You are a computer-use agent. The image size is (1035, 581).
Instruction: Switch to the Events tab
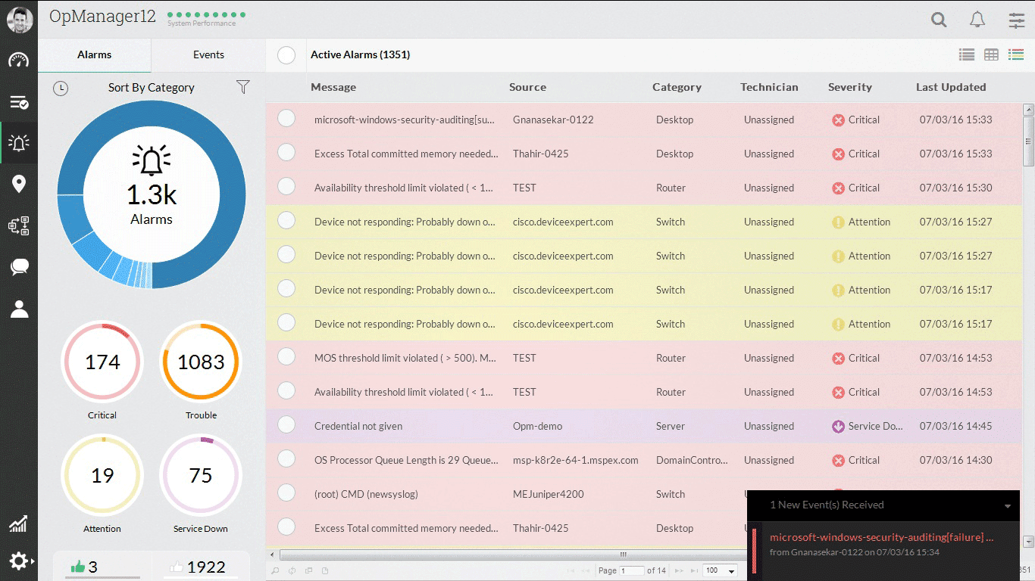click(x=208, y=54)
